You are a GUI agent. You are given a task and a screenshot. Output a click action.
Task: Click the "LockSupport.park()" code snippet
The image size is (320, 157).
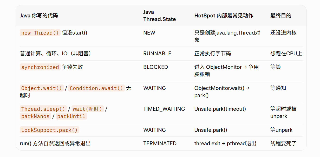[49, 130]
